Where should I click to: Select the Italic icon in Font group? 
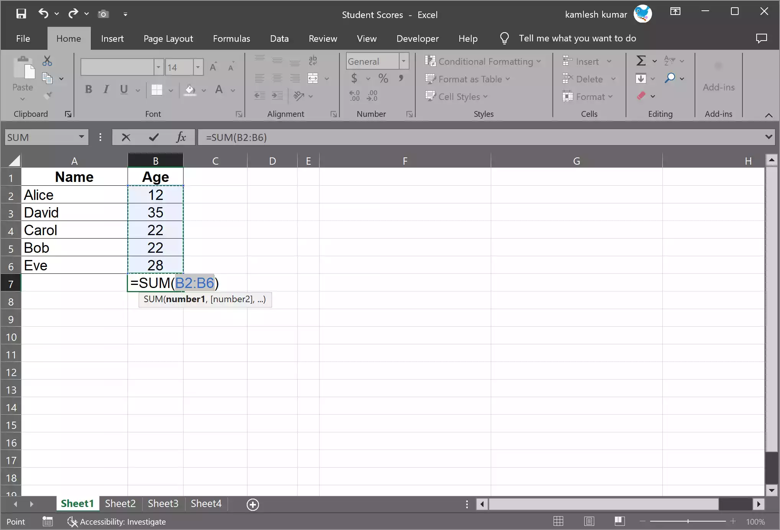click(x=106, y=89)
